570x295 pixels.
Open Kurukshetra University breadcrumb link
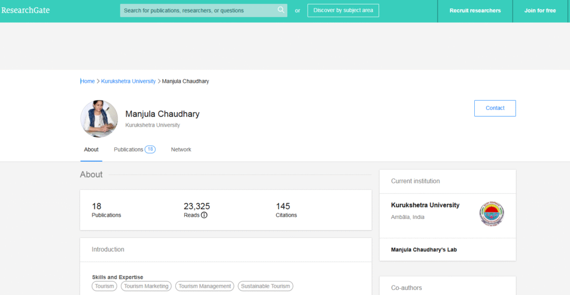point(129,81)
